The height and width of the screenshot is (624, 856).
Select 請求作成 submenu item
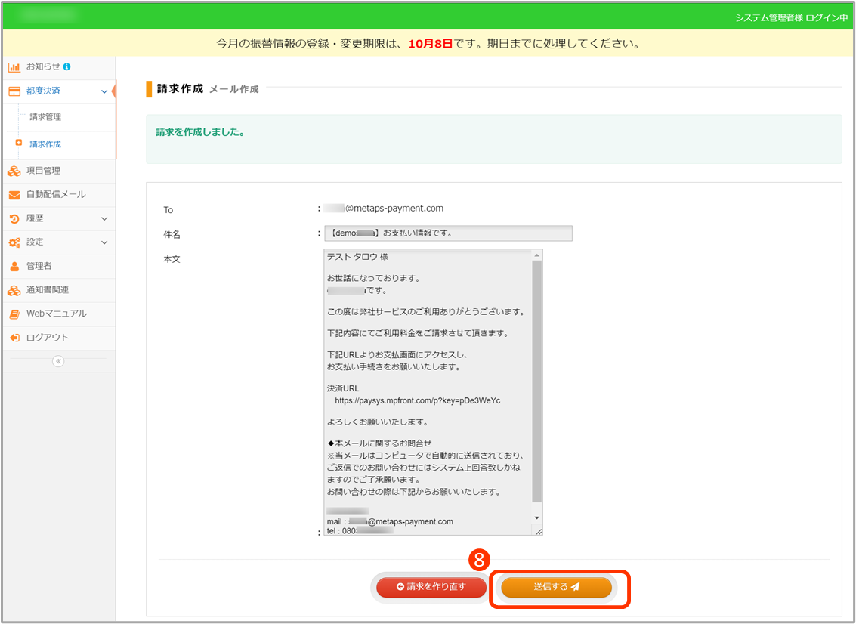pos(45,144)
